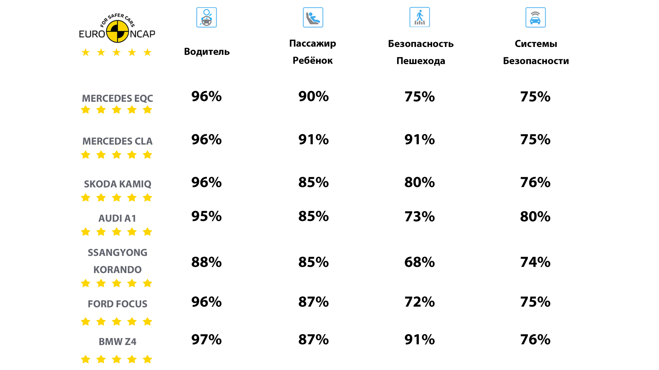This screenshot has height=370, width=659.
Task: Click the MERCEDES CLA model name
Action: (117, 141)
